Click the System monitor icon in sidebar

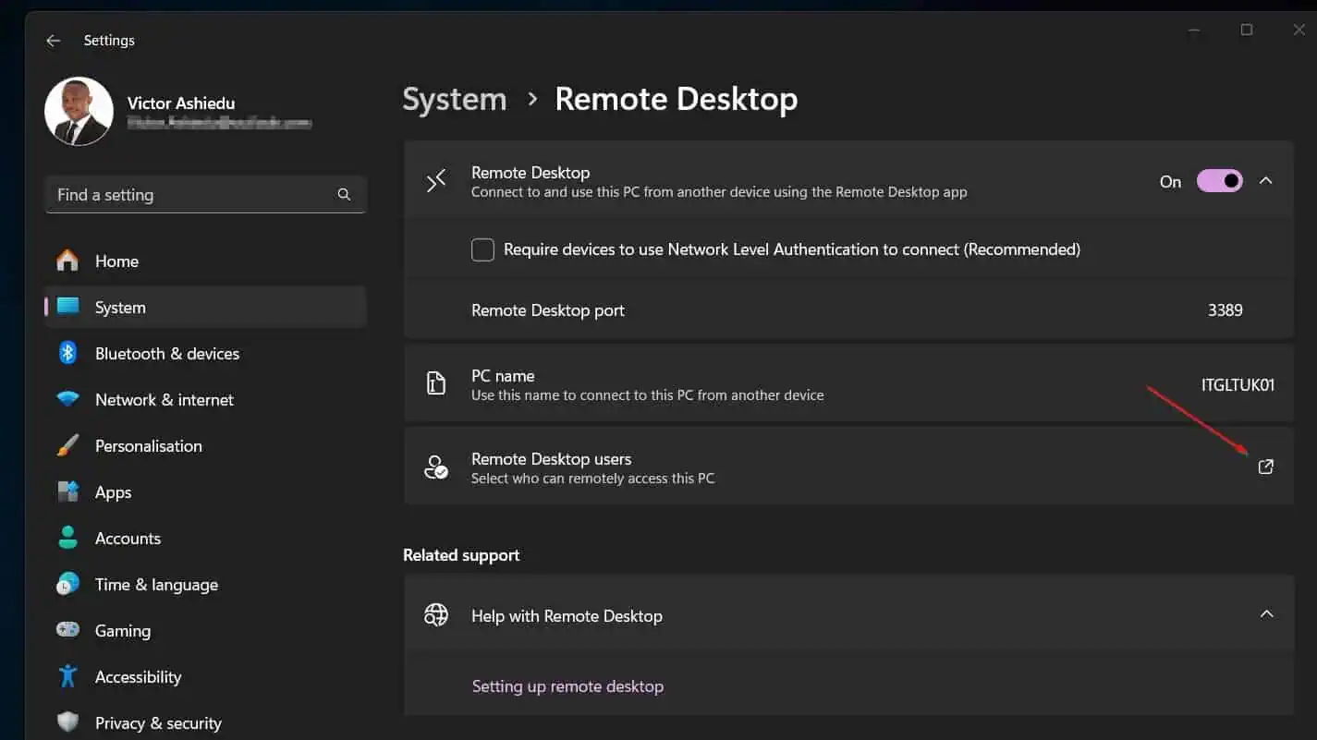[67, 307]
